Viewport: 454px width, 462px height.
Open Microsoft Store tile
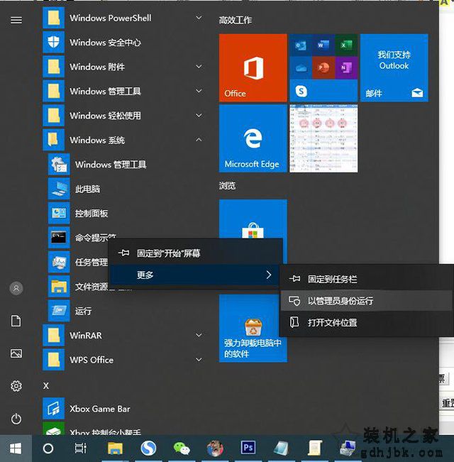click(x=253, y=219)
